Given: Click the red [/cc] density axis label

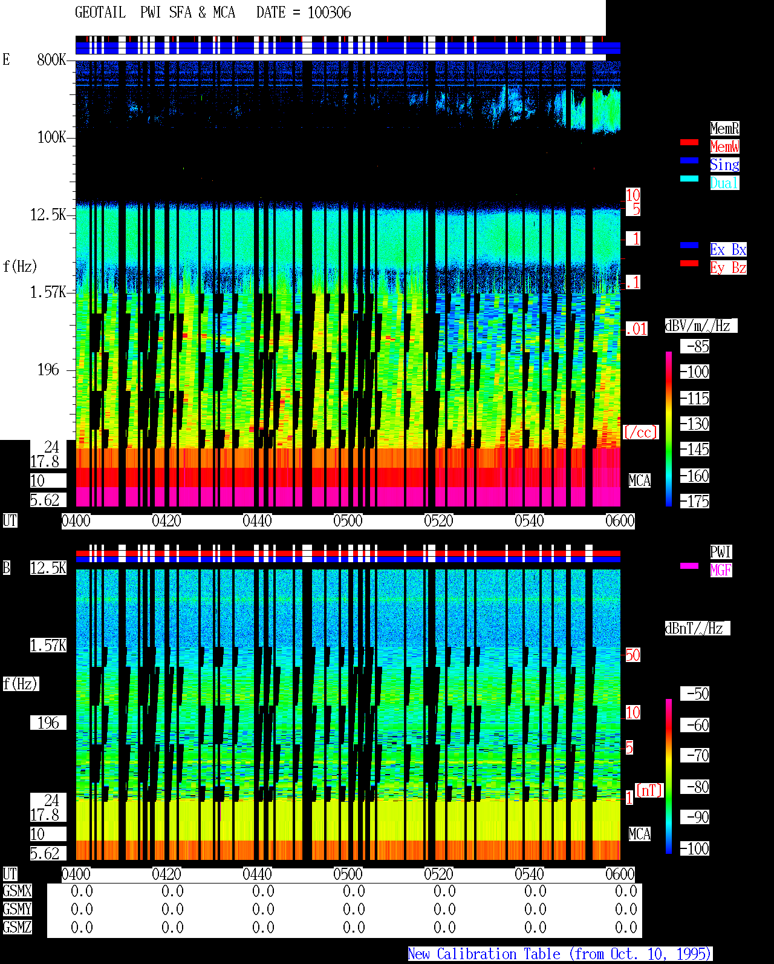Looking at the screenshot, I should pos(641,433).
